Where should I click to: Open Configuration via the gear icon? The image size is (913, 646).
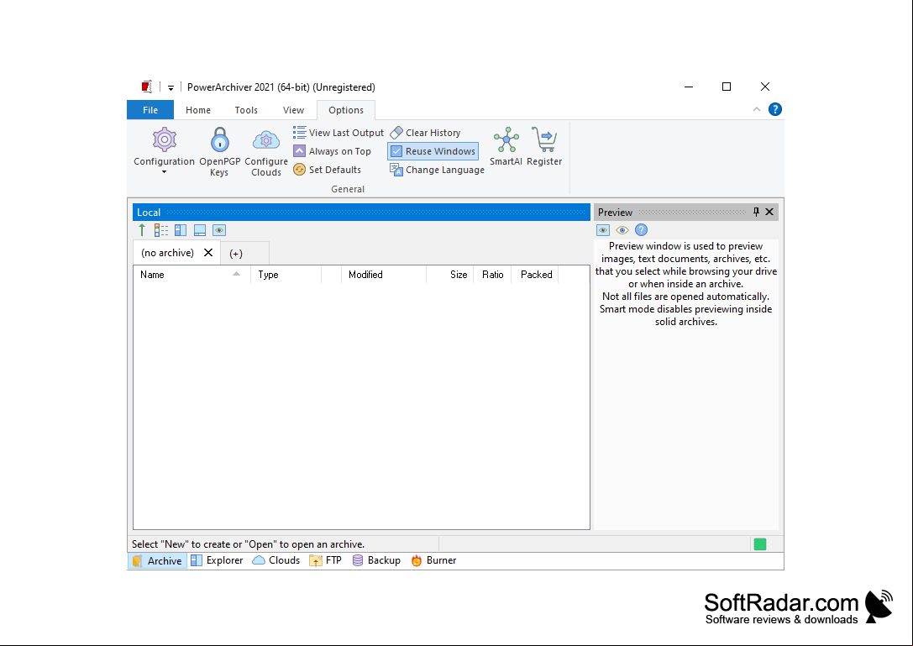[x=164, y=139]
